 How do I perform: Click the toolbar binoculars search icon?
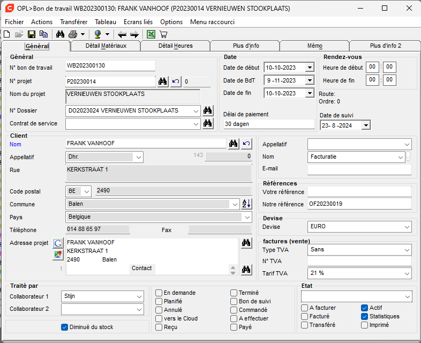coord(60,34)
